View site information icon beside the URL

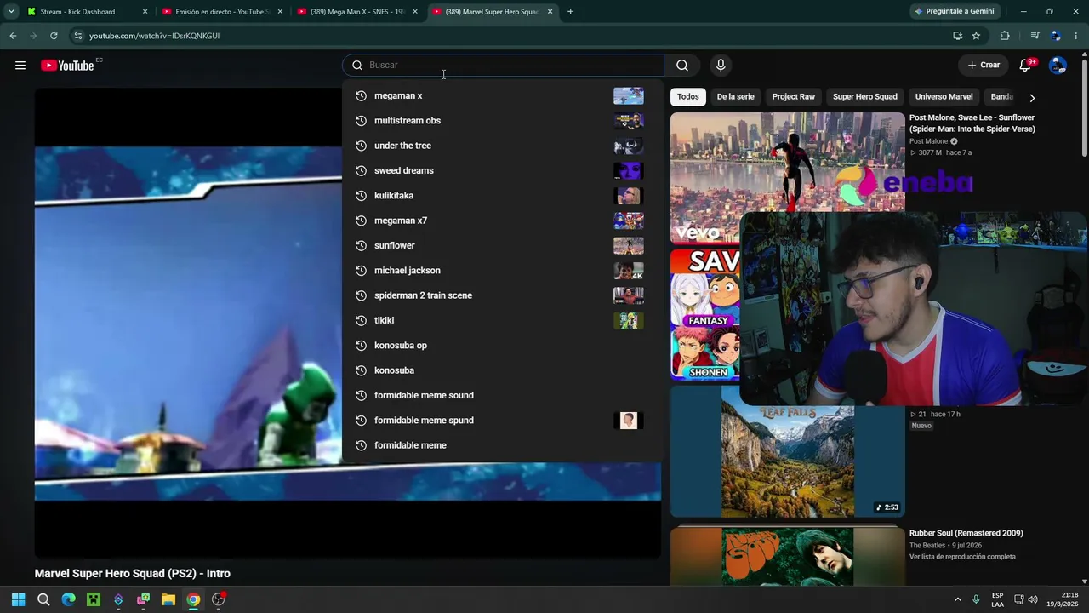pyautogui.click(x=77, y=36)
